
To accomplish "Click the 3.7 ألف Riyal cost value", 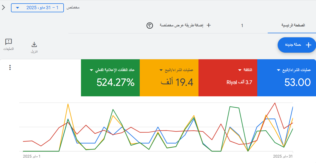I will (239, 82).
